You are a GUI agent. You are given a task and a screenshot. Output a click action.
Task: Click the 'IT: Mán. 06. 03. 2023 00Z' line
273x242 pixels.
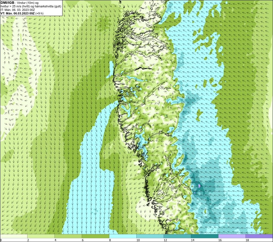click(17, 10)
